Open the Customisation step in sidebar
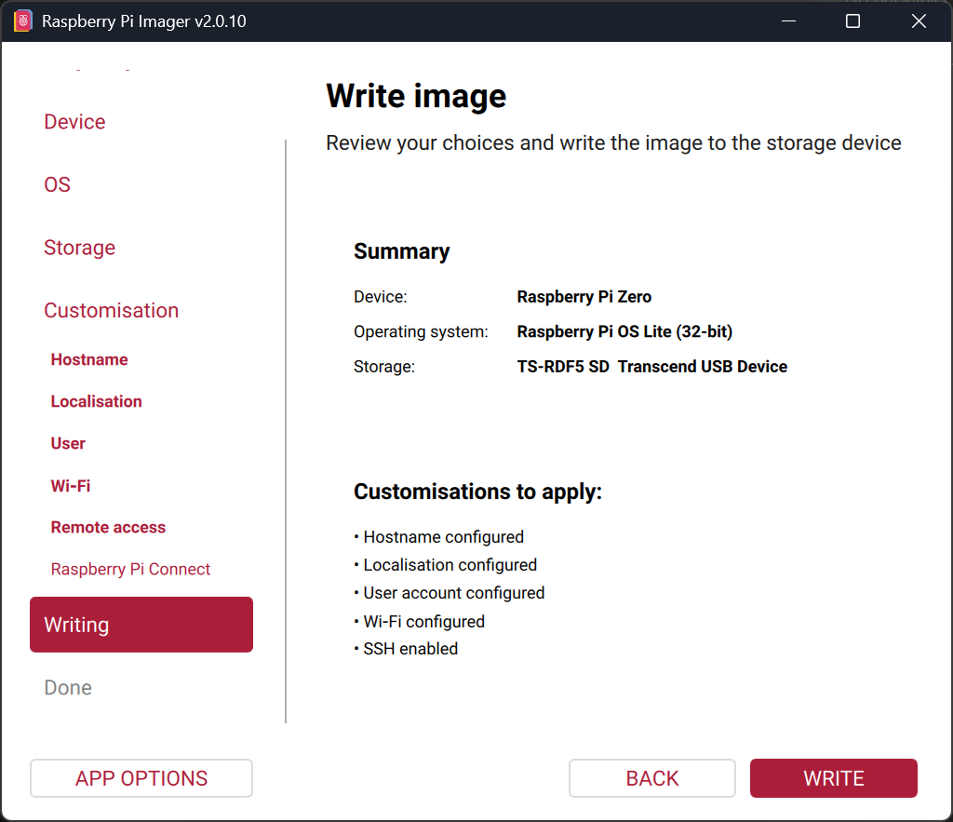Screen dimensions: 953x822 point(112,310)
